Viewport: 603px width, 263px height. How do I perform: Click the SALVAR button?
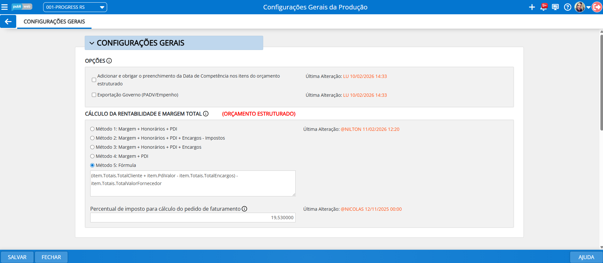(x=17, y=257)
